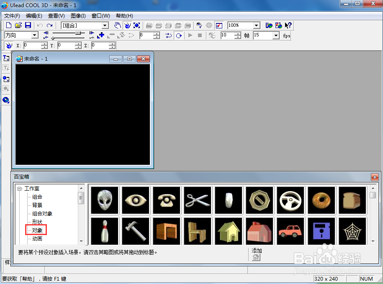Viewport: 383px width, 284px height.
Task: Open the 文件(F) menu
Action: [x=12, y=16]
